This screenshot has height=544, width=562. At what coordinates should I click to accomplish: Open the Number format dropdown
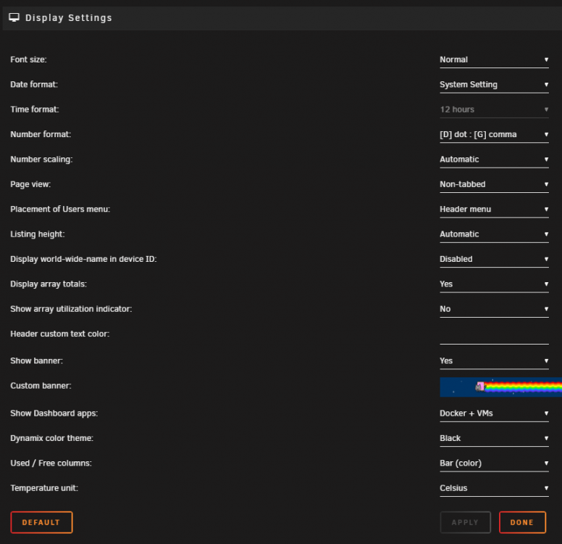click(x=494, y=135)
